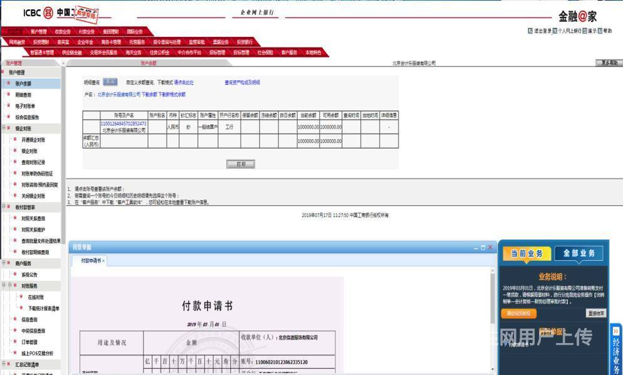Image resolution: width=623 pixels, height=375 pixels.
Task: Collapse the 对账服务 tree node
Action: pyautogui.click(x=10, y=285)
